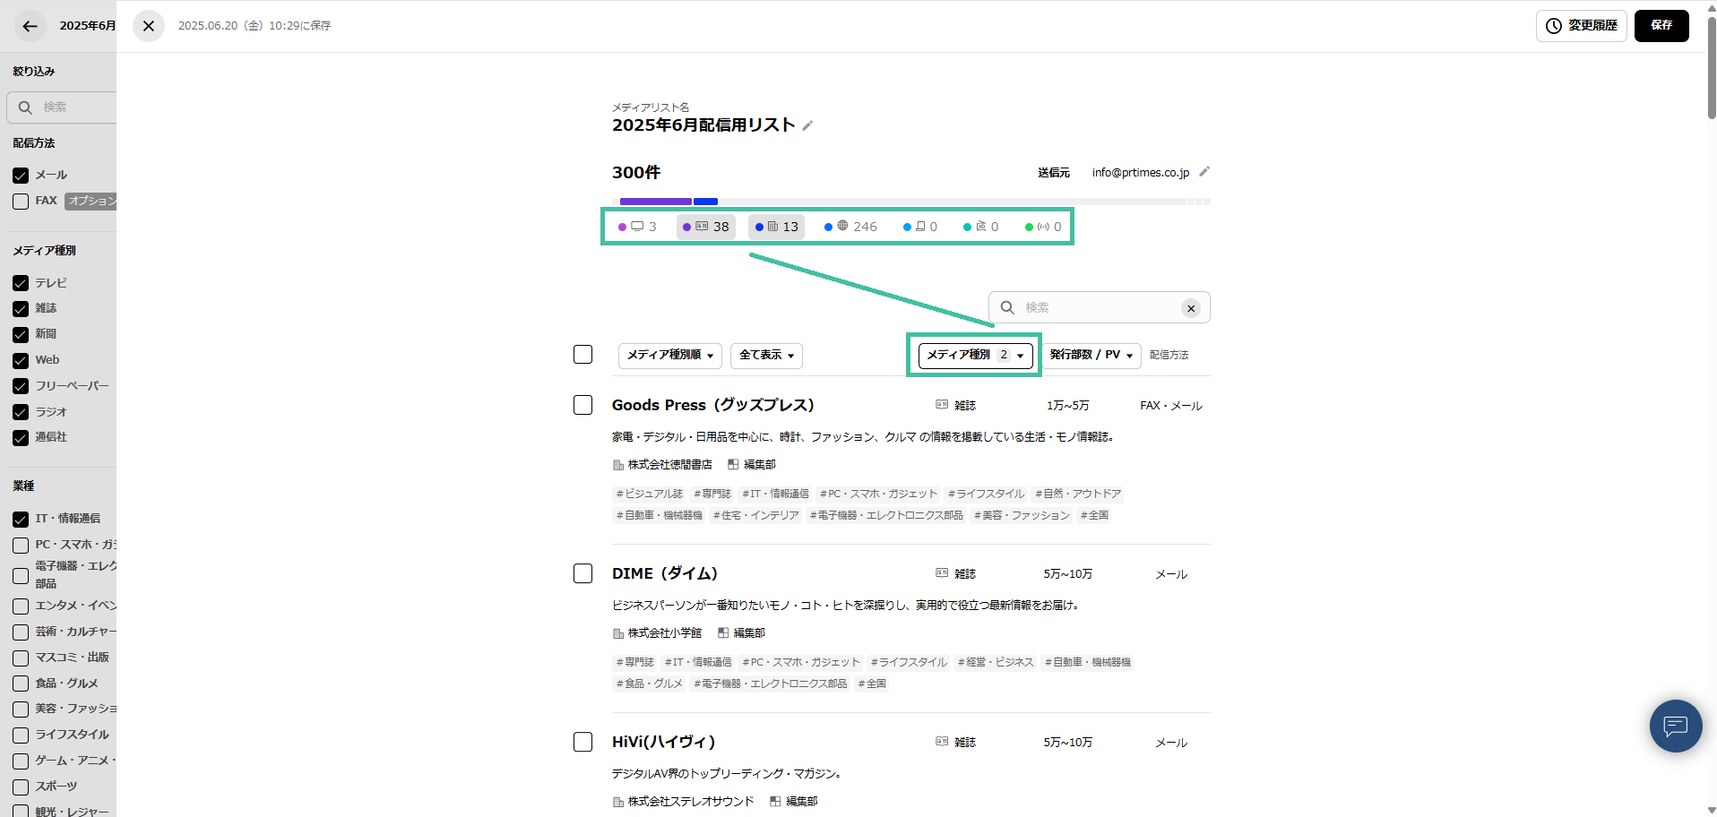
Task: Select the magazine media chip showing 38
Action: (706, 227)
